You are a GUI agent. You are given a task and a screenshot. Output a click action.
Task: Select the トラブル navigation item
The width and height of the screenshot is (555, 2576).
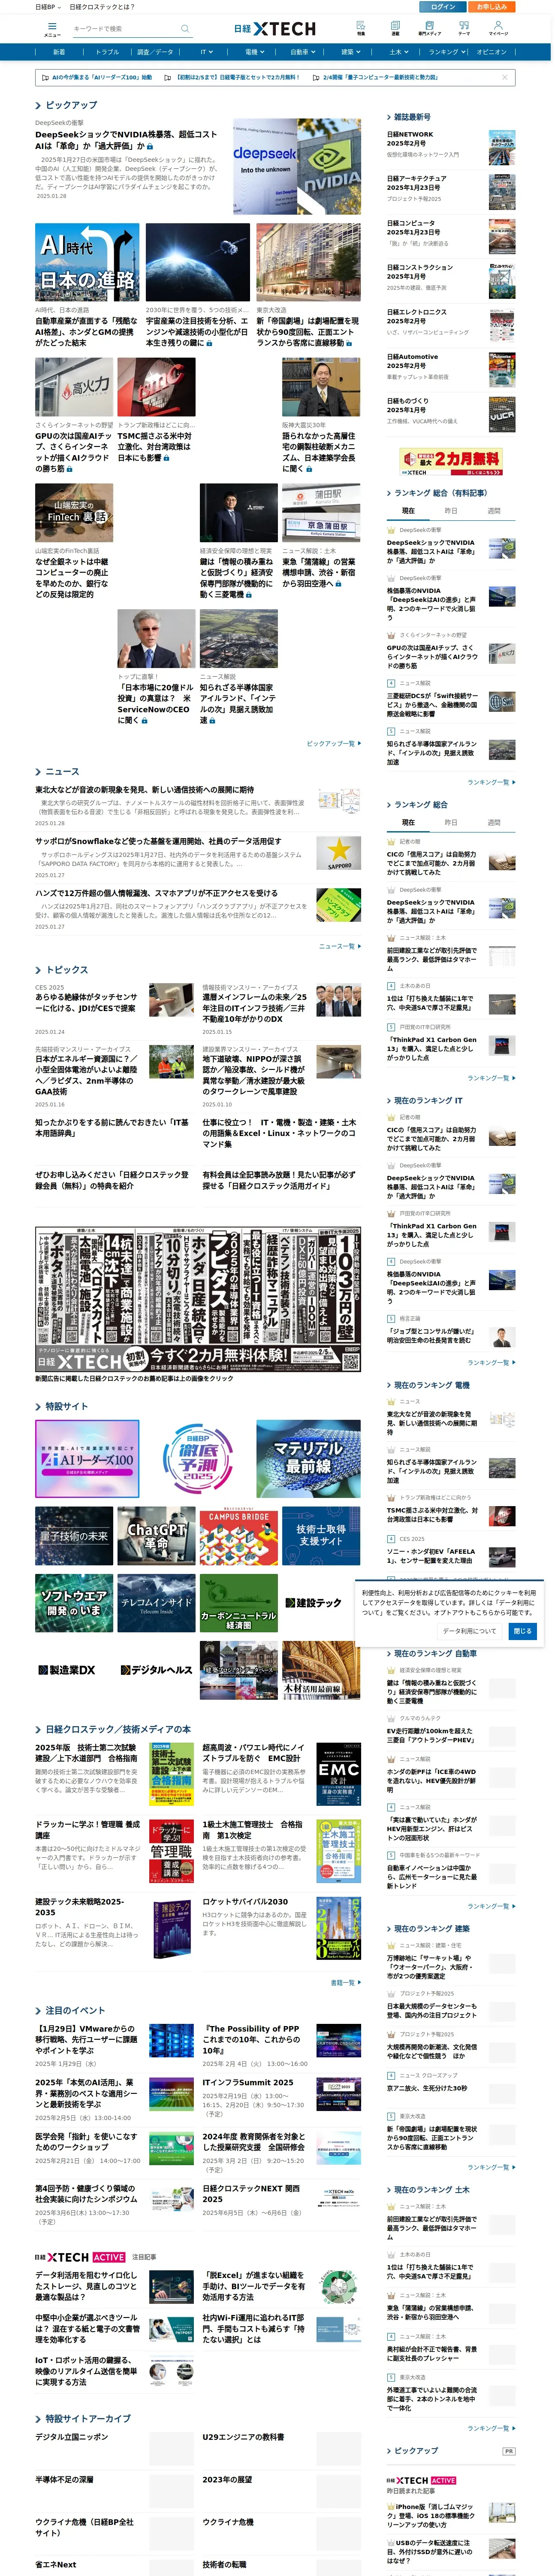tap(107, 52)
